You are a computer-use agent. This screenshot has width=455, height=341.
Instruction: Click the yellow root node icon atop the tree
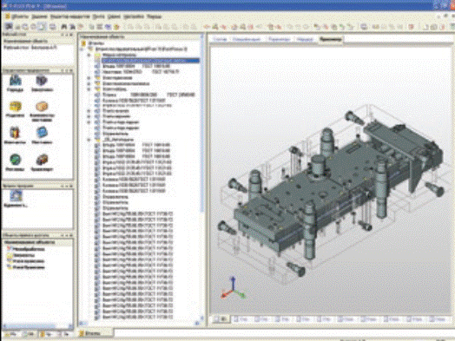(84, 43)
